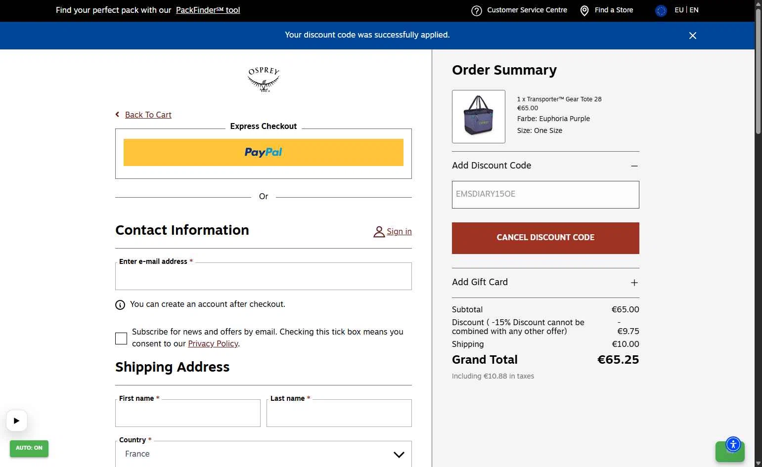Click the Find a Store location pin icon

[x=584, y=11]
